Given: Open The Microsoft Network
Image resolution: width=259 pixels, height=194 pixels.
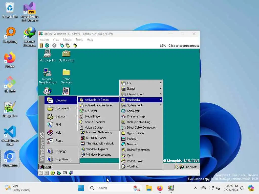Looking at the screenshot, I should (x=99, y=143).
